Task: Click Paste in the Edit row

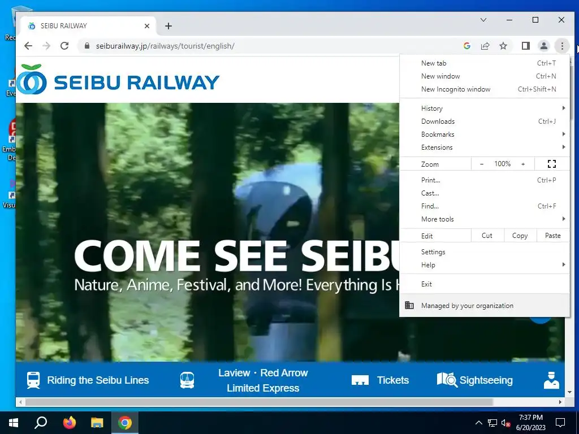Action: pyautogui.click(x=553, y=236)
